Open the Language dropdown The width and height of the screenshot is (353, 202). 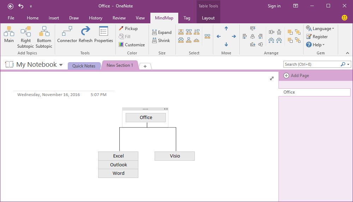point(320,28)
